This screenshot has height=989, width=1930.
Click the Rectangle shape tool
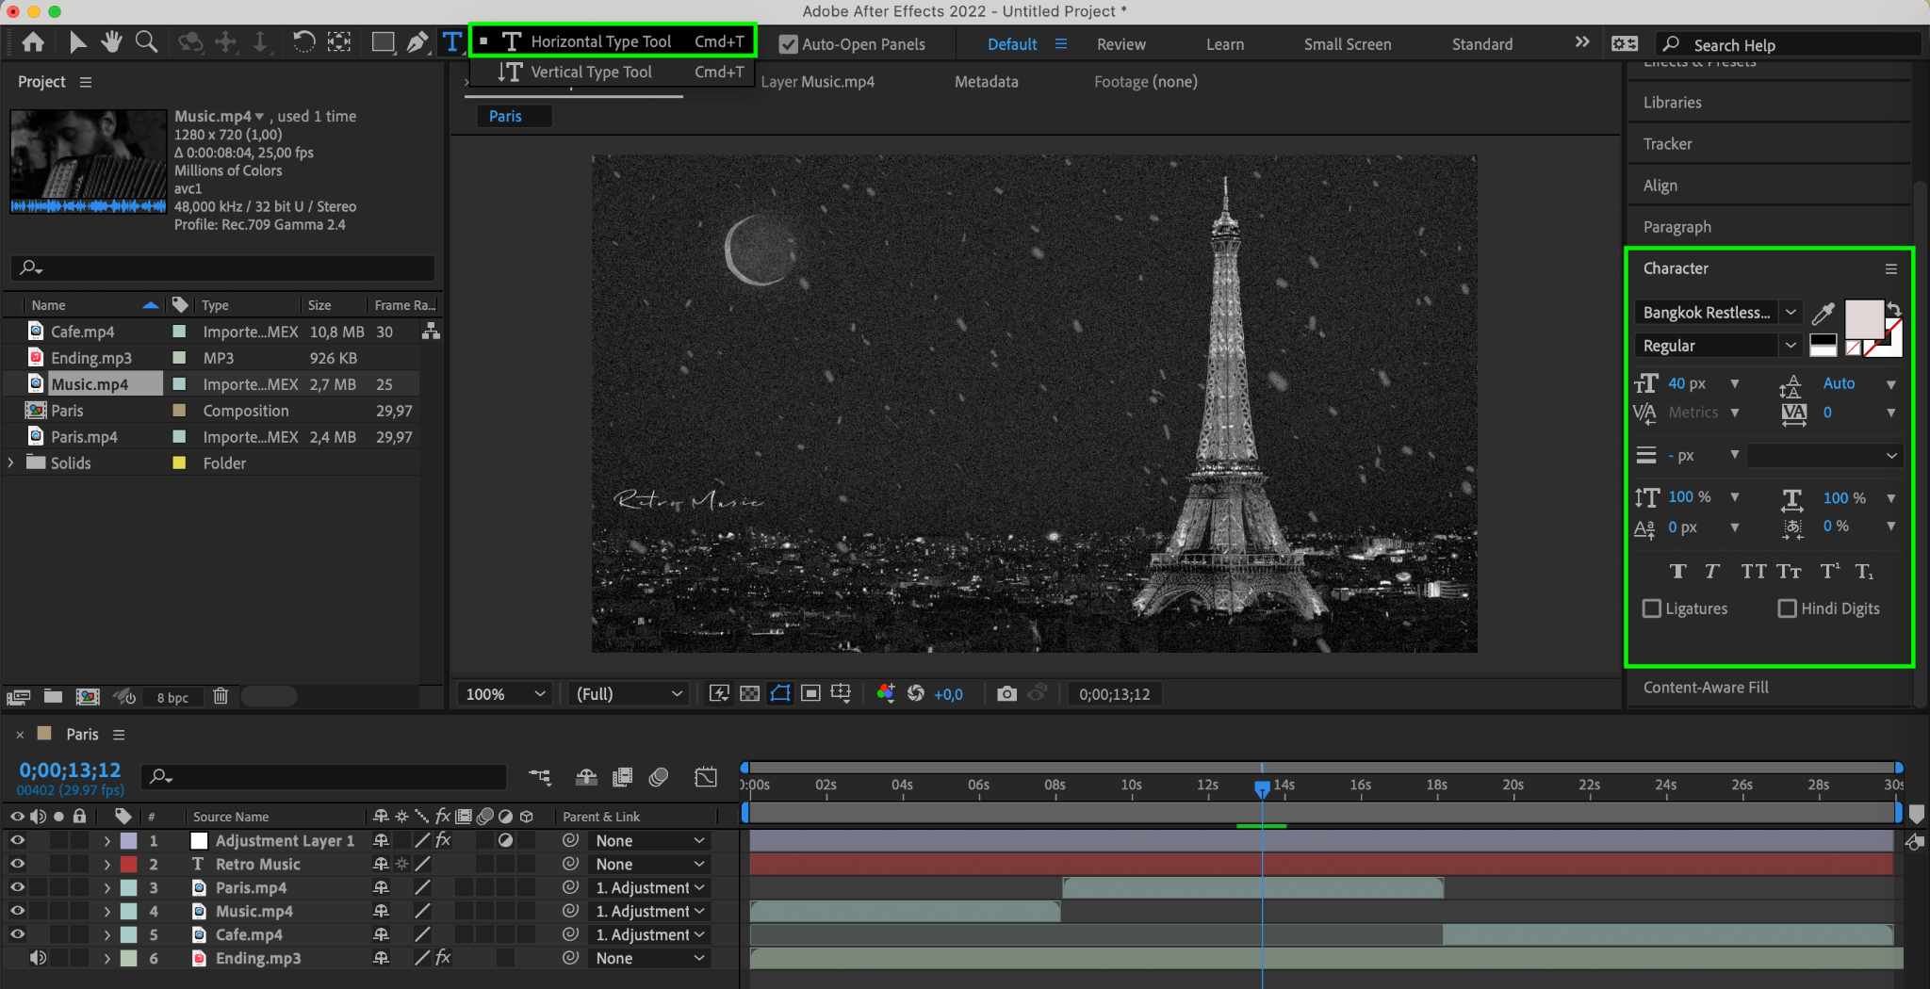pos(383,42)
